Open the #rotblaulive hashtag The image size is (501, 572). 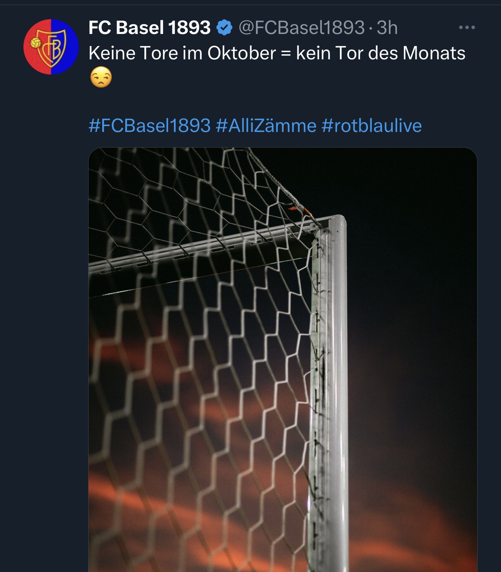coord(371,126)
